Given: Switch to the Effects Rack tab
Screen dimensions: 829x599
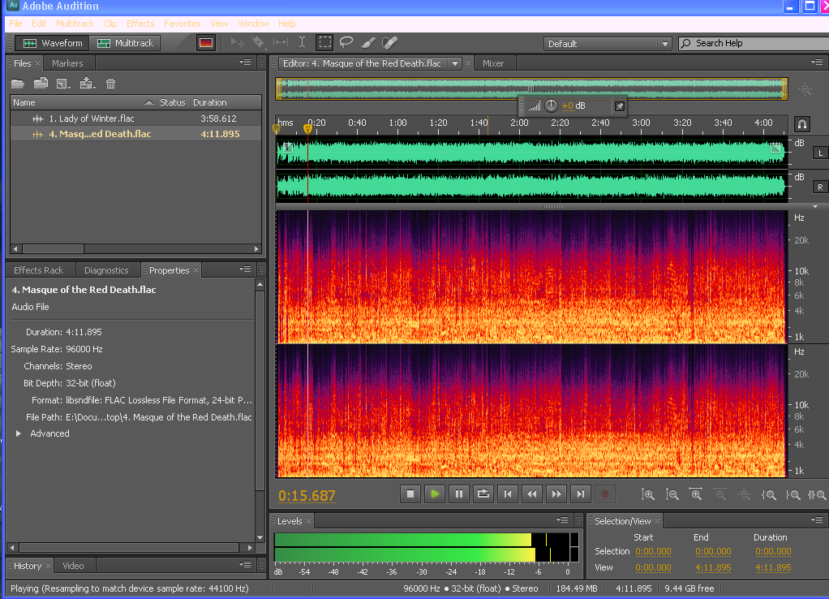Looking at the screenshot, I should [x=39, y=270].
